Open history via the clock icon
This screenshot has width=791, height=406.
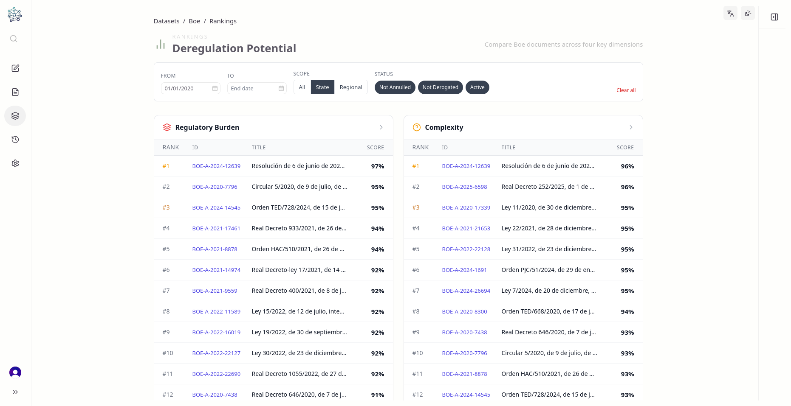click(15, 140)
